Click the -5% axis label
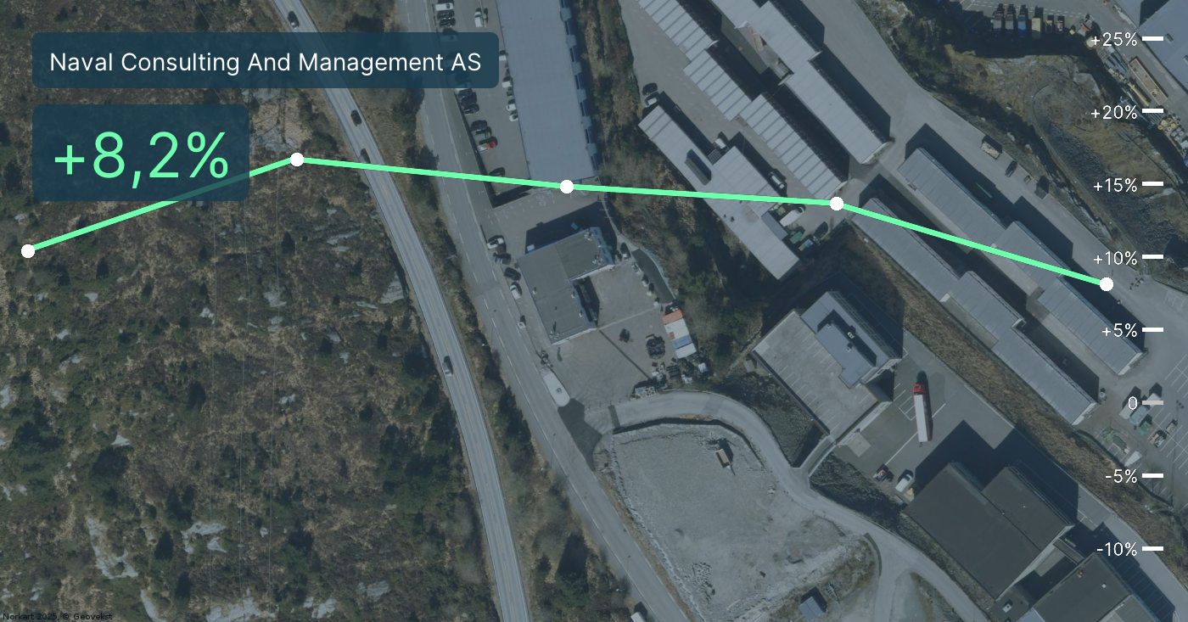 (1121, 476)
